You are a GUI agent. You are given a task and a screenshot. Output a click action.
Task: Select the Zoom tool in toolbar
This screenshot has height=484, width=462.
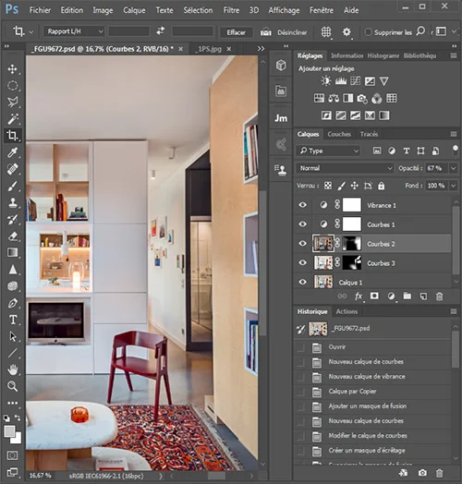tap(13, 386)
